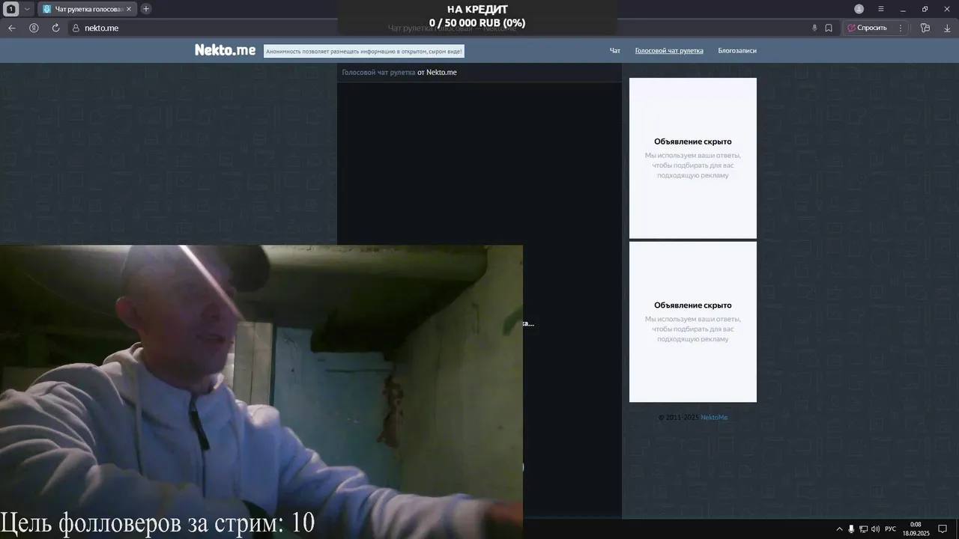Open the three-dot menu next to Спросить
Image resolution: width=959 pixels, height=539 pixels.
(901, 28)
